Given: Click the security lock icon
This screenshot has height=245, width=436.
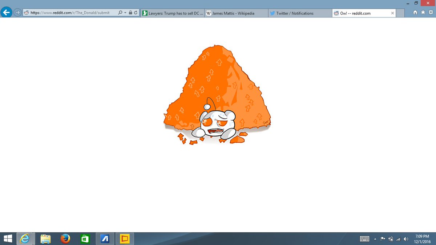Looking at the screenshot, I should point(130,13).
